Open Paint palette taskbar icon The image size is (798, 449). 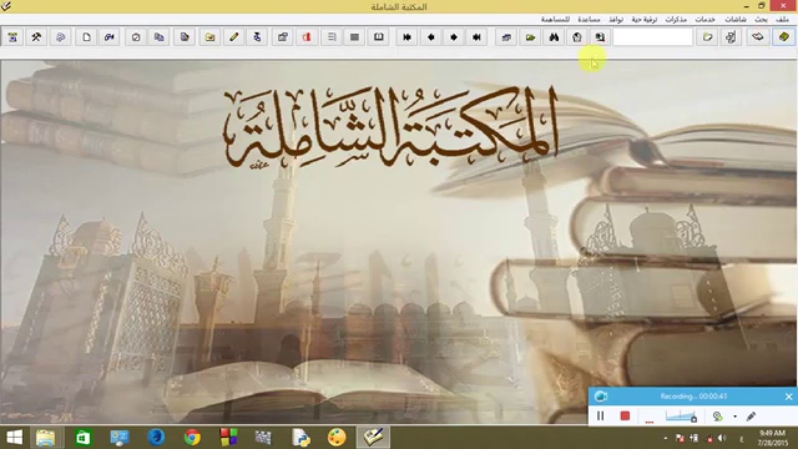click(x=337, y=437)
